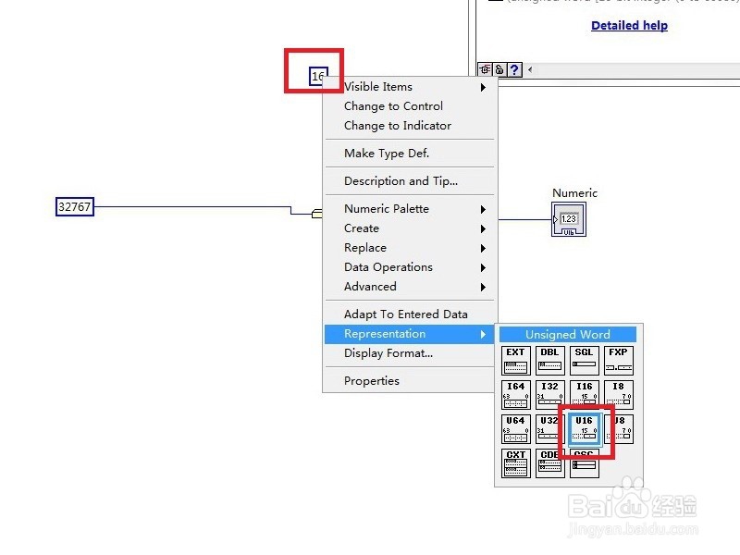
Task: Open the Replace submenu
Action: coord(410,248)
